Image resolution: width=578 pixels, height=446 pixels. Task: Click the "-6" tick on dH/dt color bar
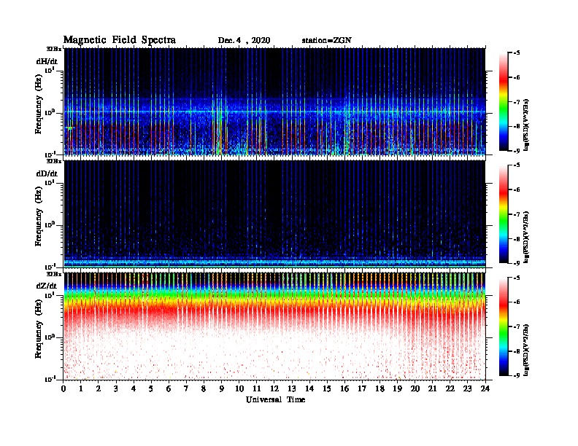click(517, 77)
